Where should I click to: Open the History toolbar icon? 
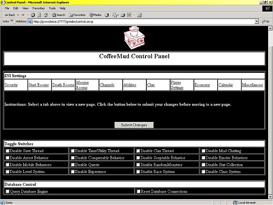107,15
